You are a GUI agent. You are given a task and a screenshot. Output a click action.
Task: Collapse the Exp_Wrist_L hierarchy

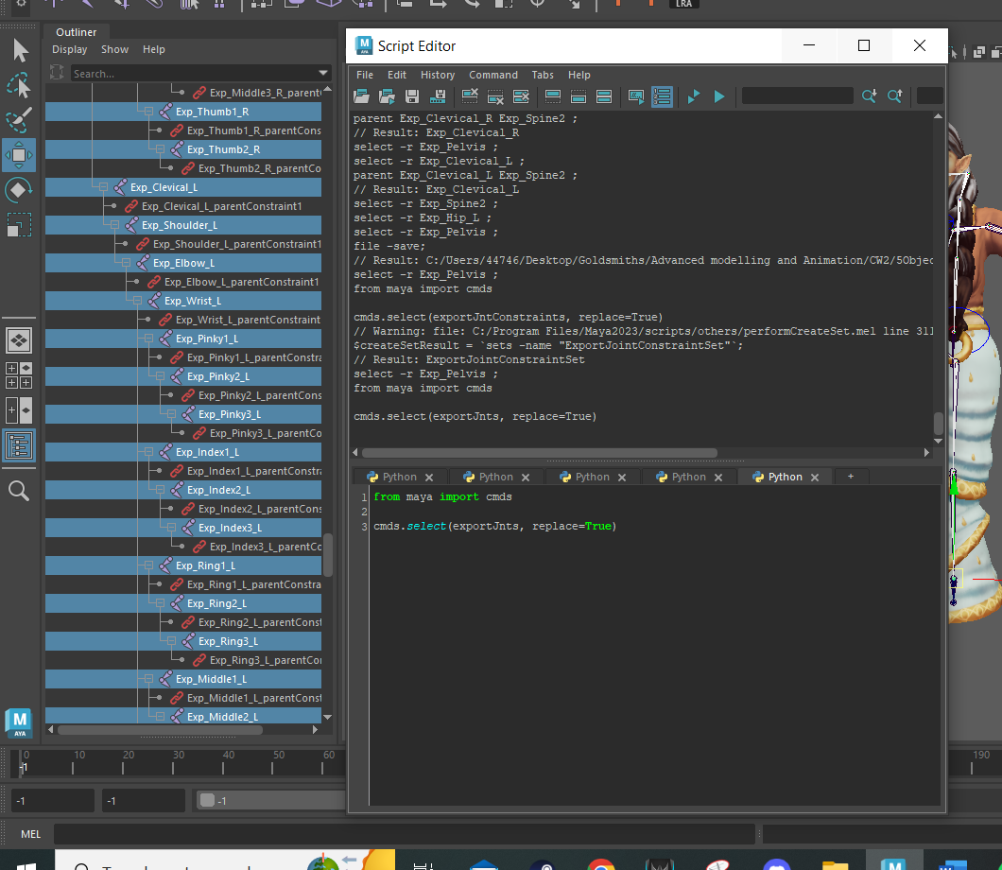click(x=138, y=301)
